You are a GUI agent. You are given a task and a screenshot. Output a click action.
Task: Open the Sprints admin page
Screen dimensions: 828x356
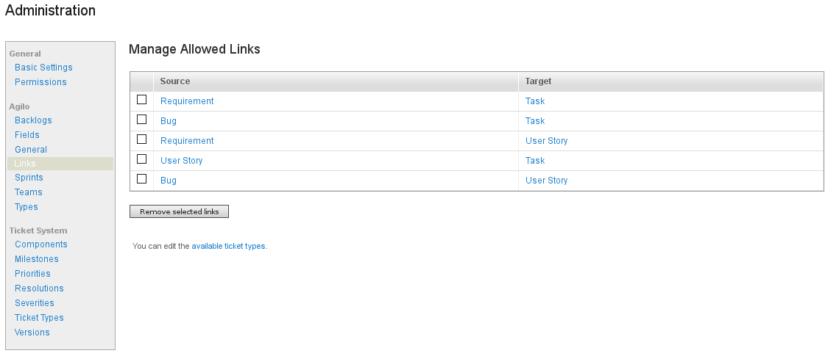[29, 178]
